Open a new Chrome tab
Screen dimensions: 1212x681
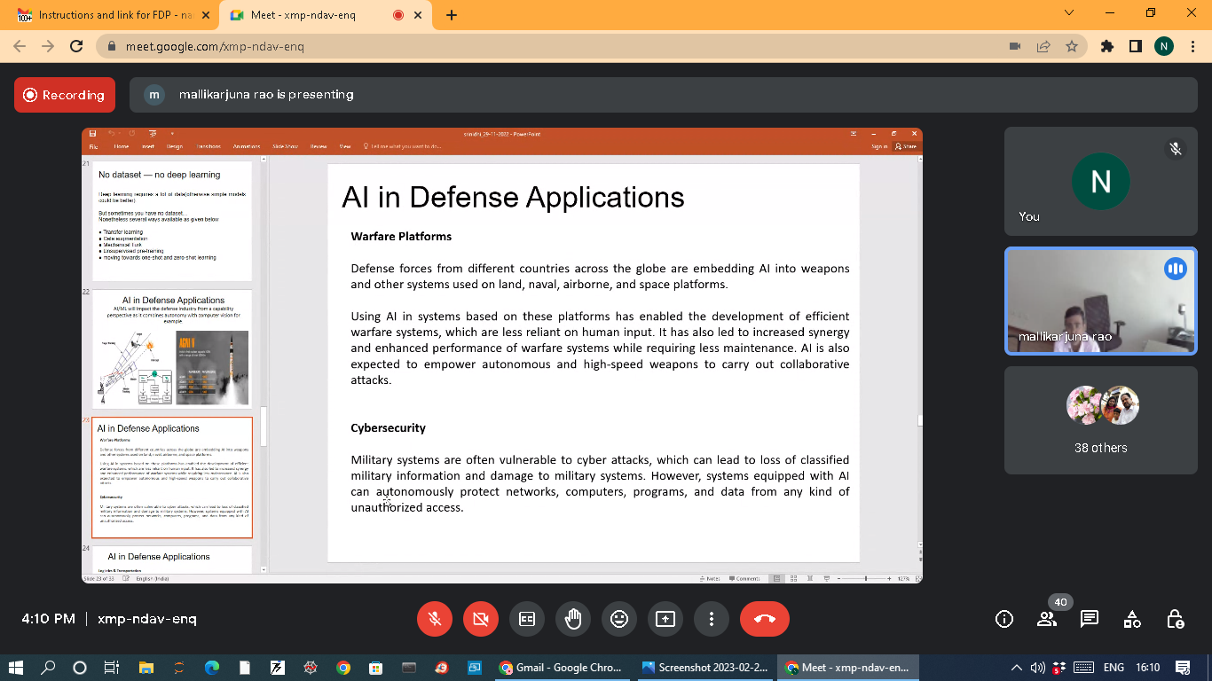(452, 15)
